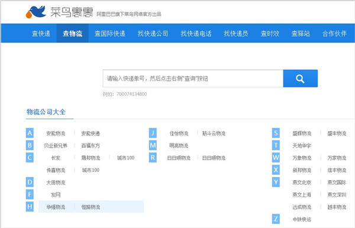355x228 pixels.
Task: Select the letter W index icon
Action: pos(276,158)
